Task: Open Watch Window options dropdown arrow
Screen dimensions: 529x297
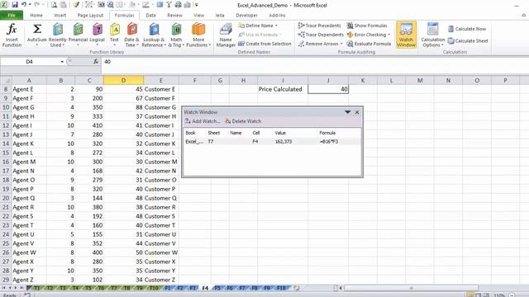Action: tap(347, 112)
